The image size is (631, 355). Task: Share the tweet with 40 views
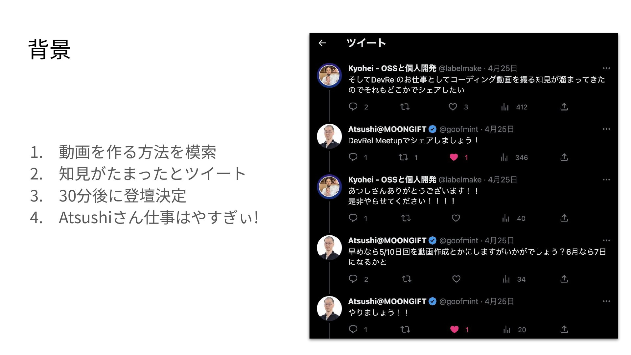pyautogui.click(x=564, y=218)
